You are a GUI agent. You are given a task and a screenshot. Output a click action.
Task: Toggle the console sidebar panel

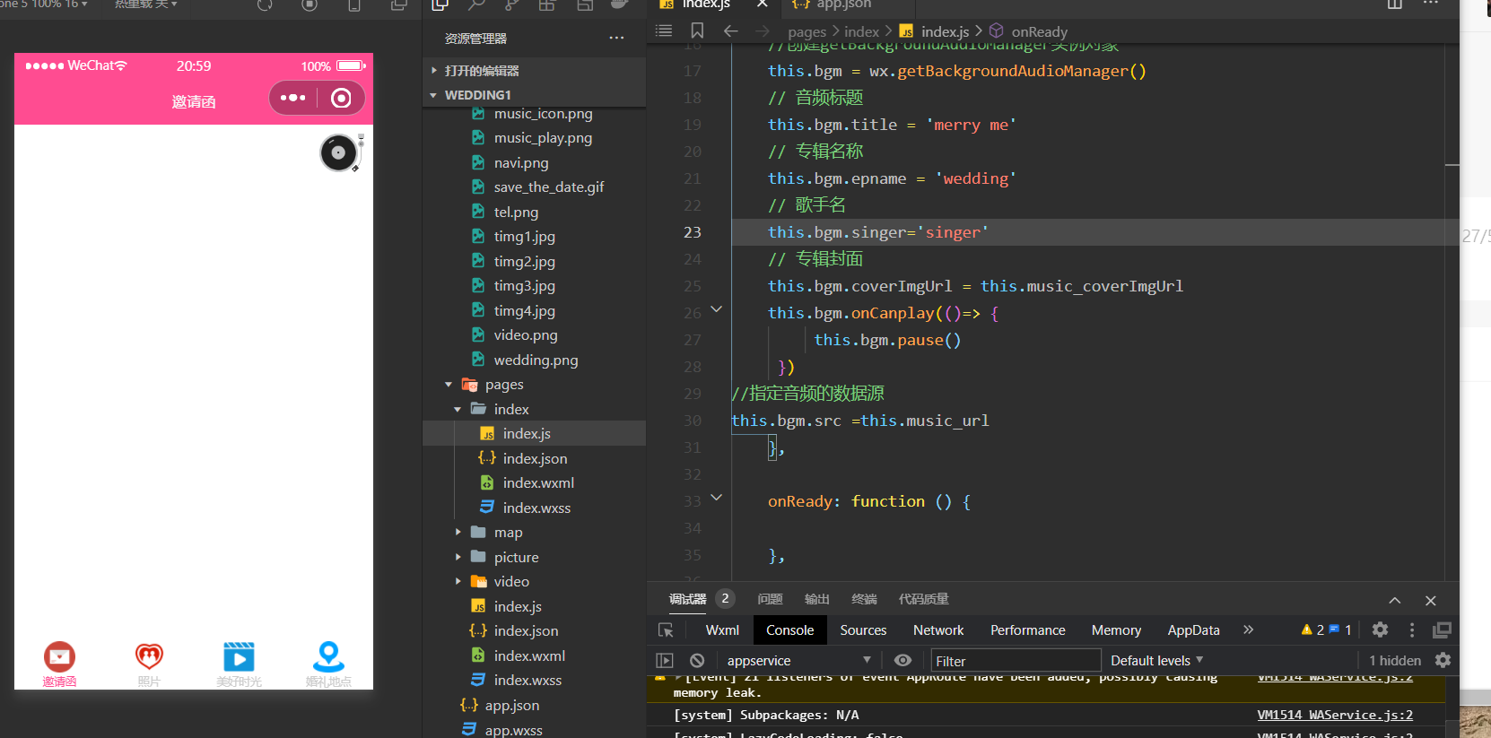665,661
